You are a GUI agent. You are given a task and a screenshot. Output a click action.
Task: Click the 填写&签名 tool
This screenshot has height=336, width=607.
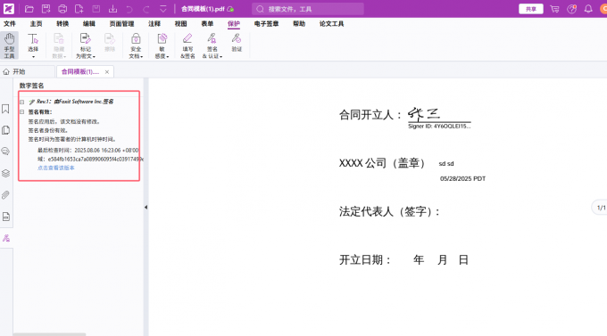click(187, 45)
